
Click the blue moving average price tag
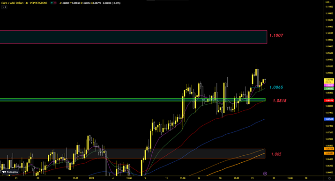329,119
